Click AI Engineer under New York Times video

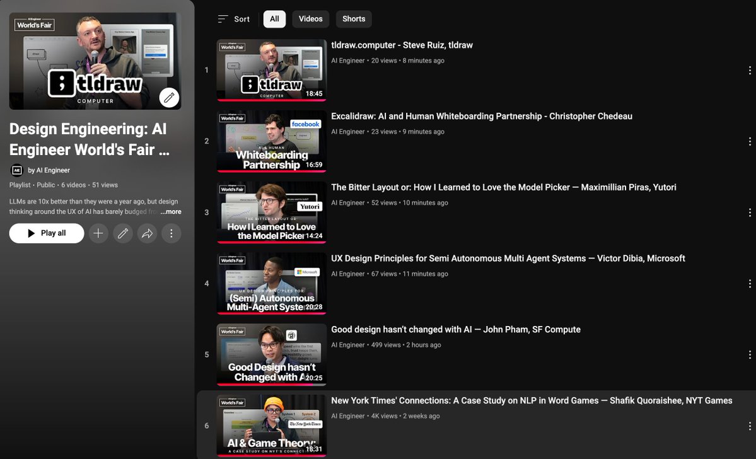click(347, 416)
